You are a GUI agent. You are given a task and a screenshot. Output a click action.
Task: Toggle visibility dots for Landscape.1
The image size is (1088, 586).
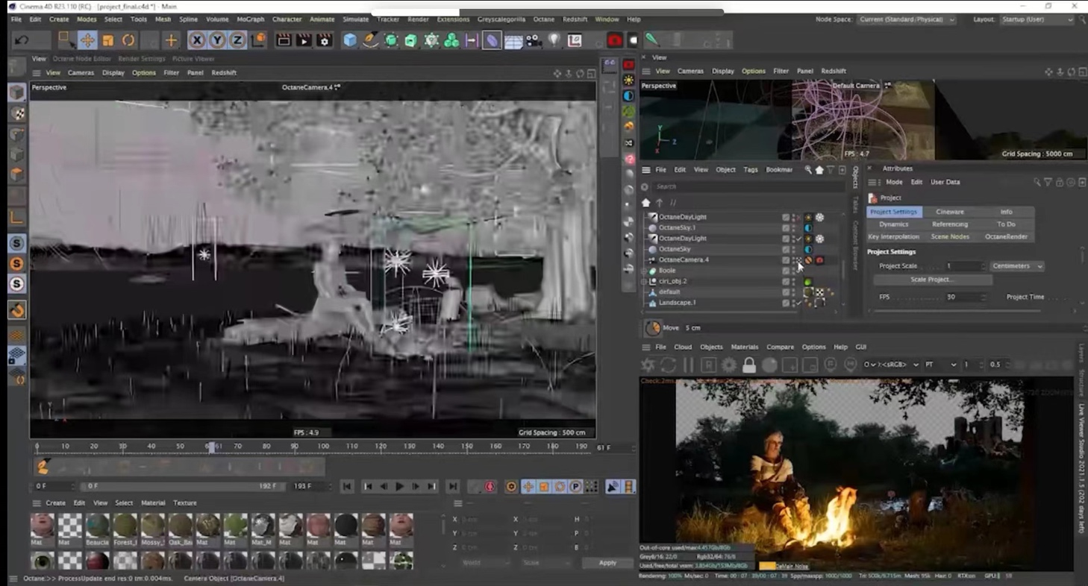[x=793, y=303]
